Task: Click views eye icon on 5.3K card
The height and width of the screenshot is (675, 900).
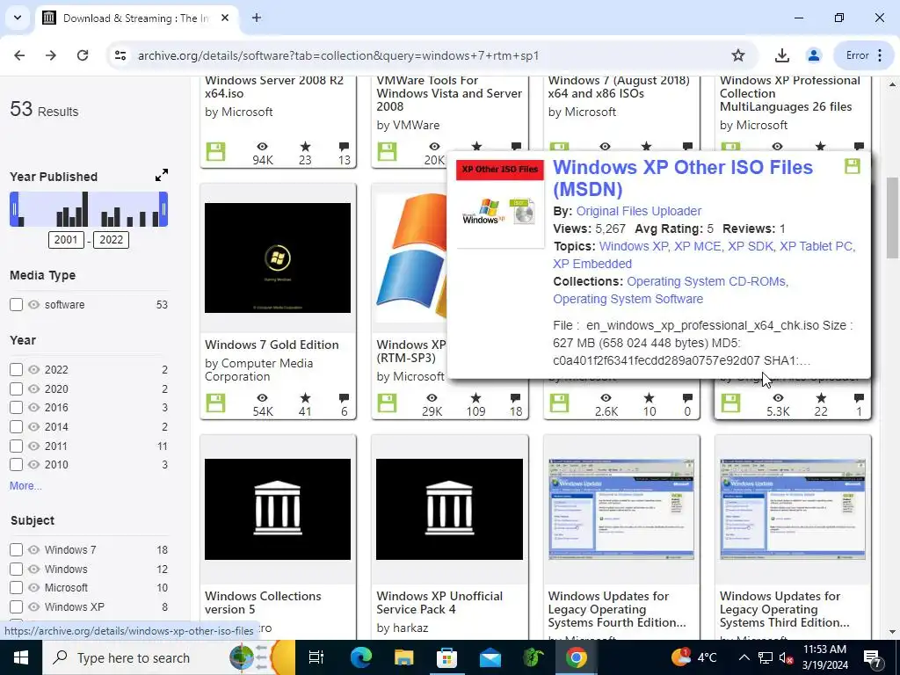Action: [778, 398]
